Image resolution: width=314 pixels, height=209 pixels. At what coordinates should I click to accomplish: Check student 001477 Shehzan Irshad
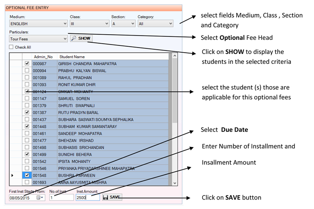click(27, 140)
